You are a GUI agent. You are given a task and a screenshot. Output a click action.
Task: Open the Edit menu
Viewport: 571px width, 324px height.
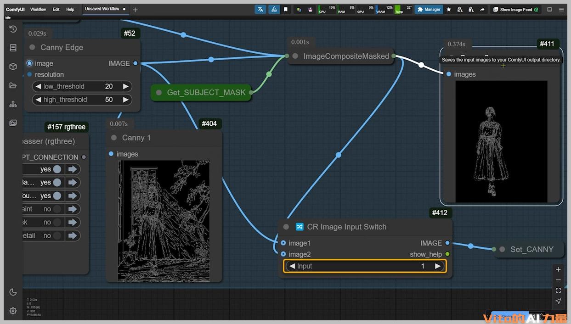(x=56, y=9)
